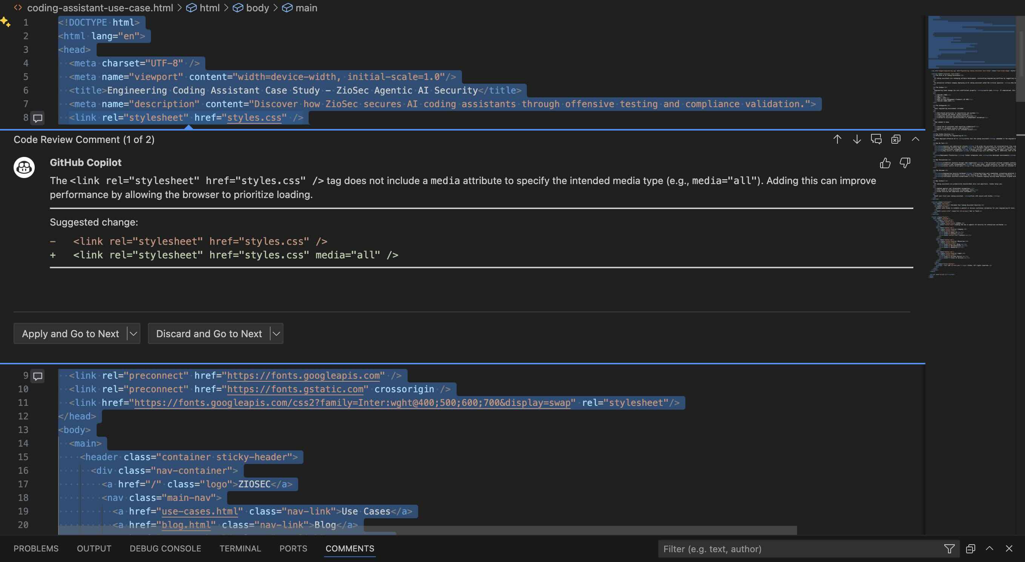Click the viewport meta tag on line 5
Image resolution: width=1025 pixels, height=562 pixels.
[x=262, y=77]
